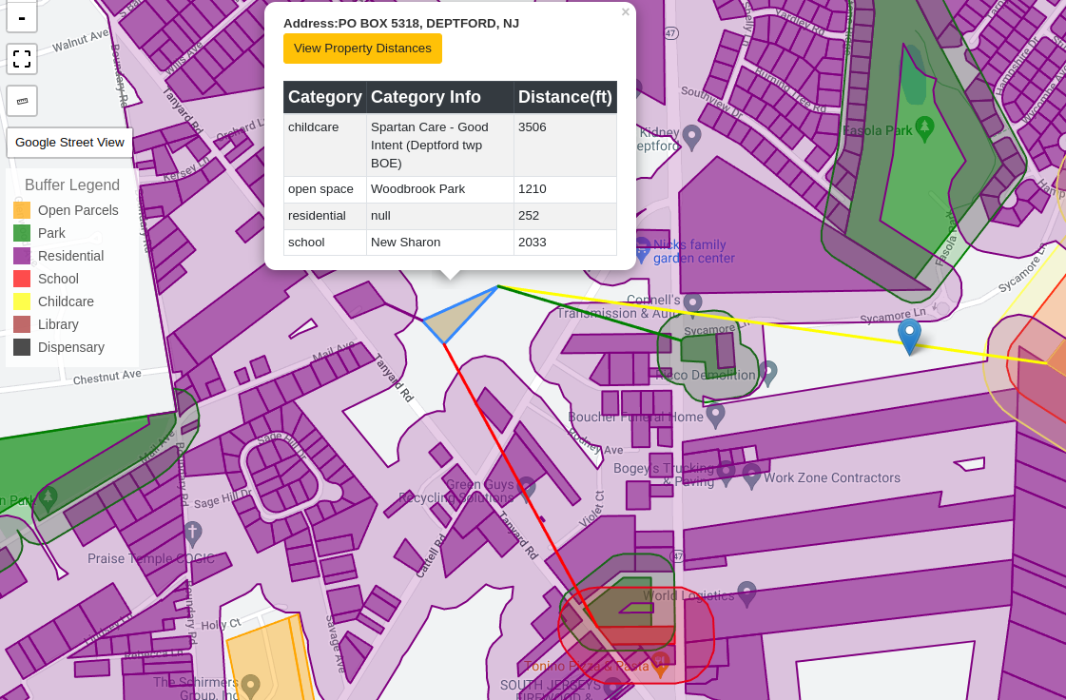Click the residential row cell
The image size is (1066, 700).
(x=325, y=216)
